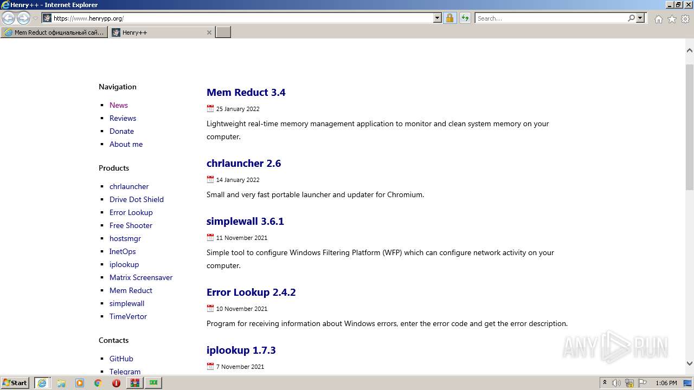This screenshot has width=694, height=390.
Task: Click the site favicon in address bar
Action: (x=47, y=18)
